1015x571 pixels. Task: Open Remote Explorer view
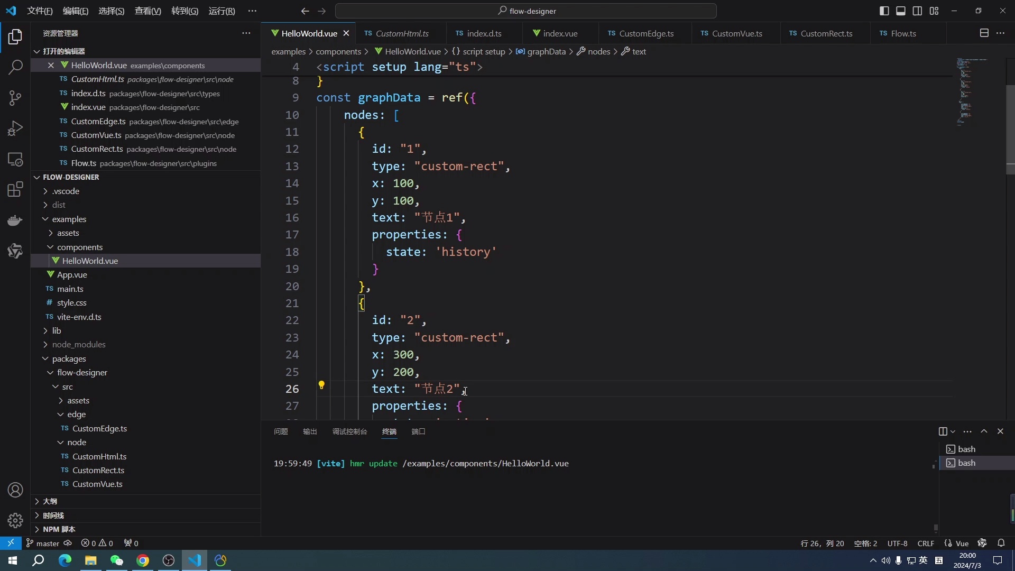tap(15, 159)
